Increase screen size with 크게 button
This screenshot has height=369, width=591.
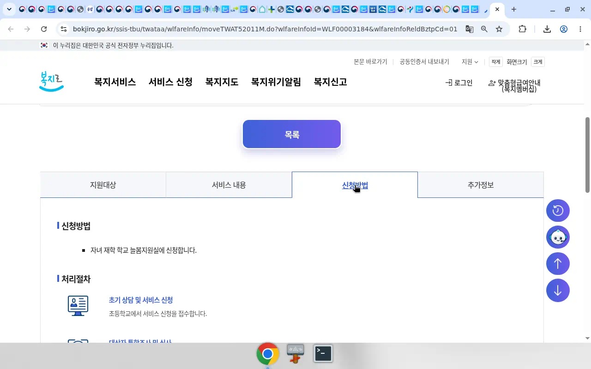tap(538, 62)
